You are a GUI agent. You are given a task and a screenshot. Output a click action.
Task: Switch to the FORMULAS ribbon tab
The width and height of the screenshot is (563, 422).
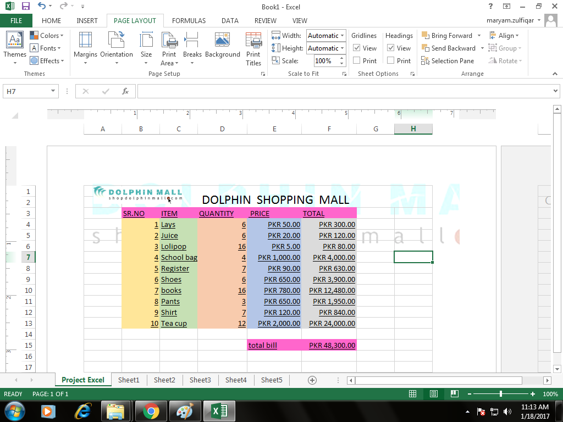(189, 20)
